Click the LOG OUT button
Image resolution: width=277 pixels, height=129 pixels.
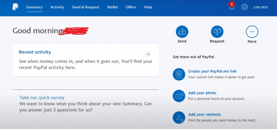coord(261,7)
